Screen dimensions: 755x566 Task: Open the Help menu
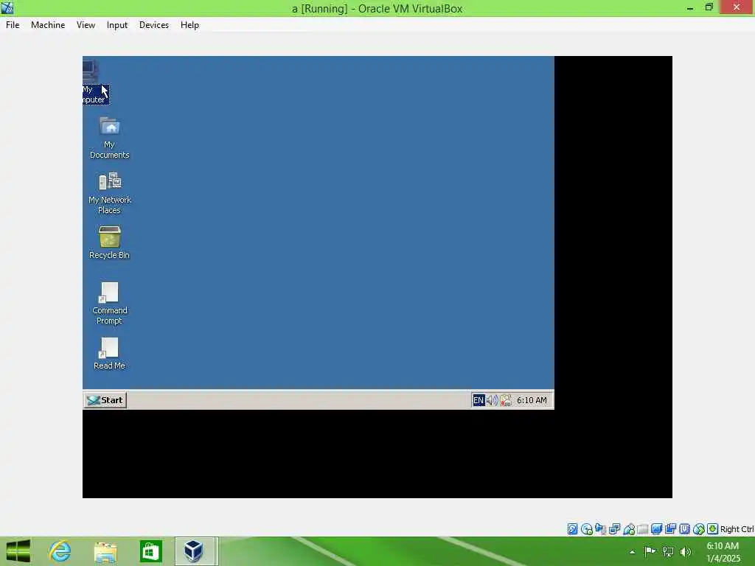pyautogui.click(x=189, y=25)
